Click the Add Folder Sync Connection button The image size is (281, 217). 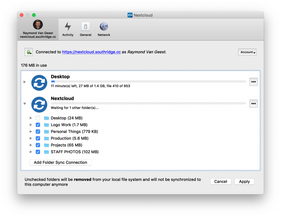[60, 163]
